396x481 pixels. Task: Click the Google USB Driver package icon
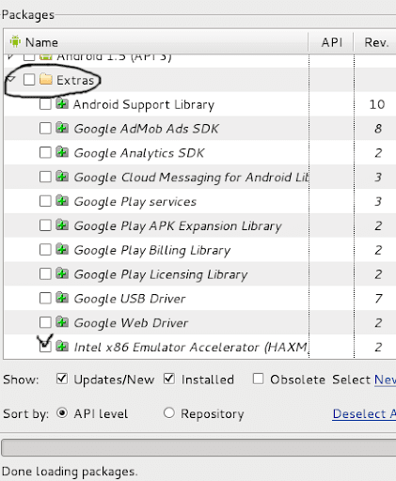point(62,298)
